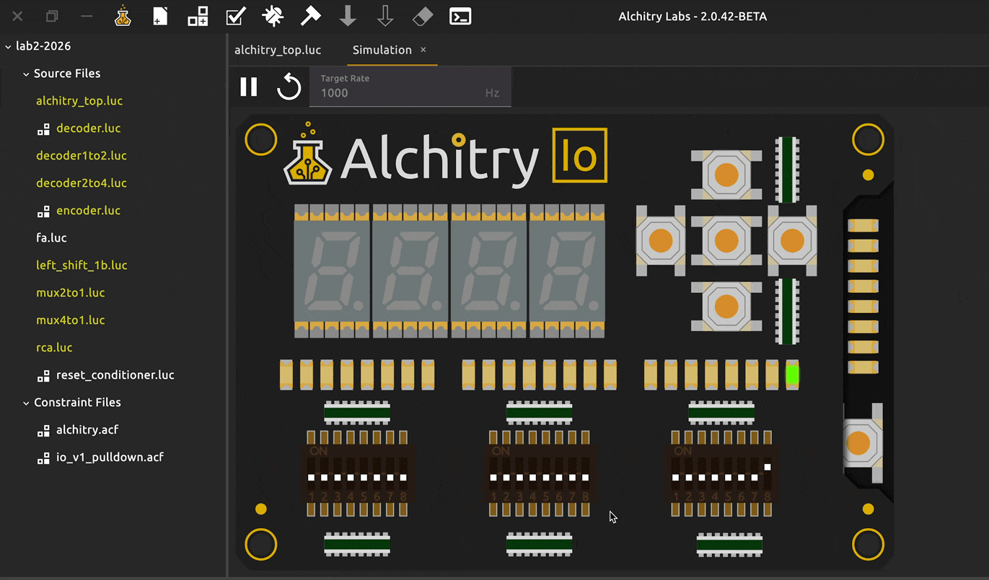Click the build hammer toolbar icon
Viewport: 989px width, 580px height.
click(310, 16)
